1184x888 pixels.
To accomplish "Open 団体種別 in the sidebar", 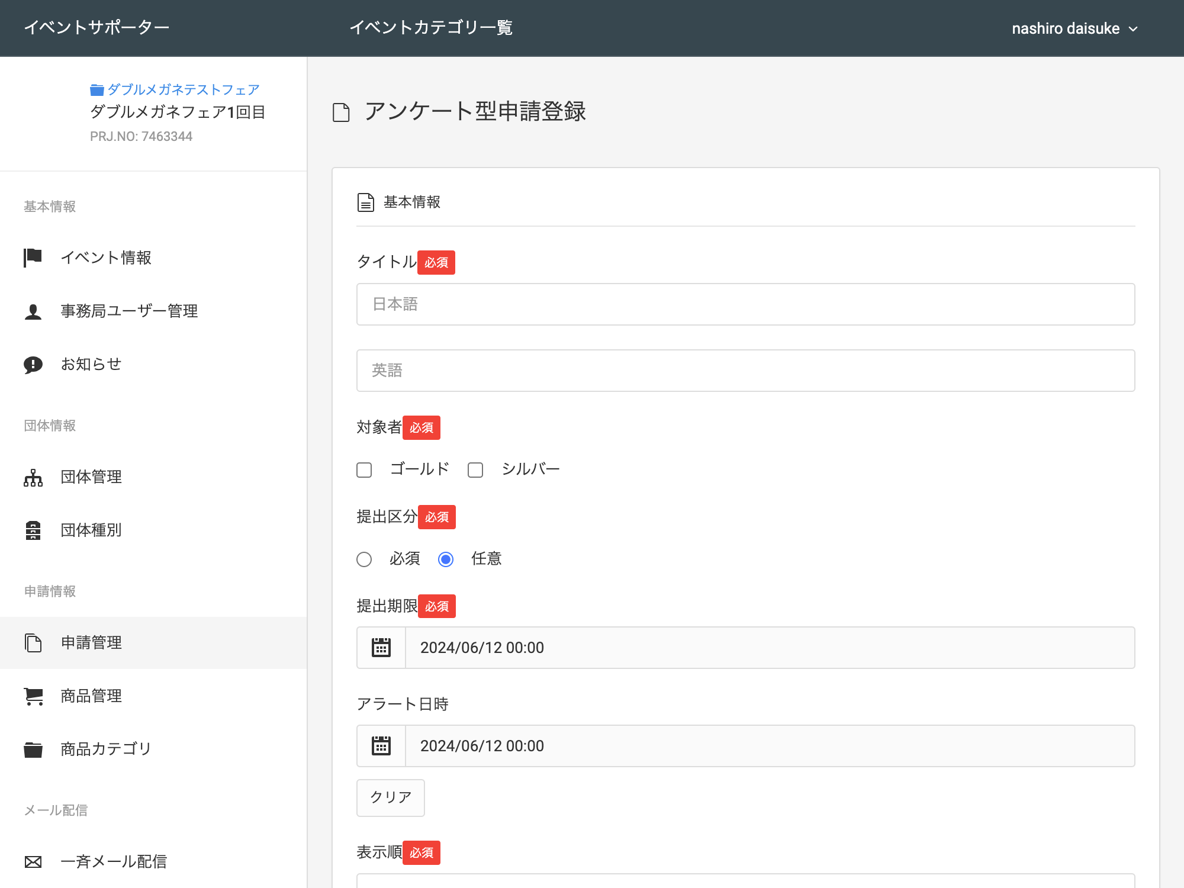I will 153,530.
